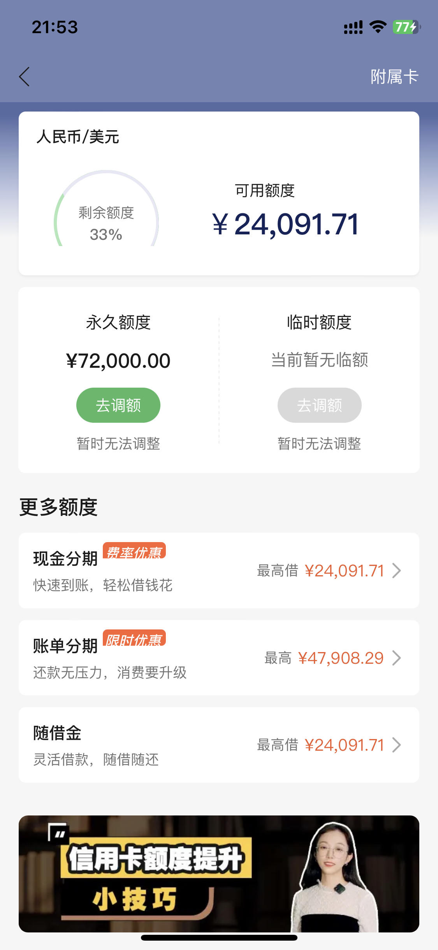438x950 pixels.
Task: Select the 随借金 entry
Action: (219, 745)
